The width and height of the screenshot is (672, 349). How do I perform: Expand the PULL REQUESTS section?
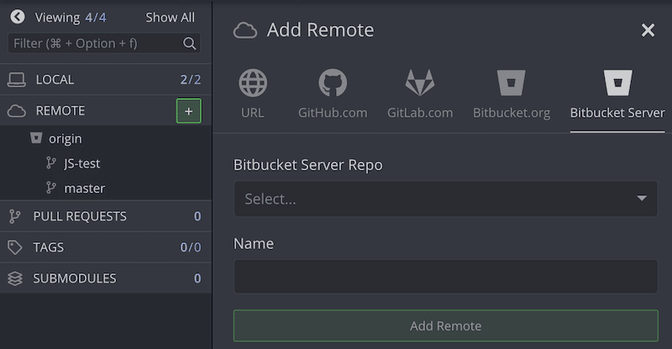(x=80, y=216)
